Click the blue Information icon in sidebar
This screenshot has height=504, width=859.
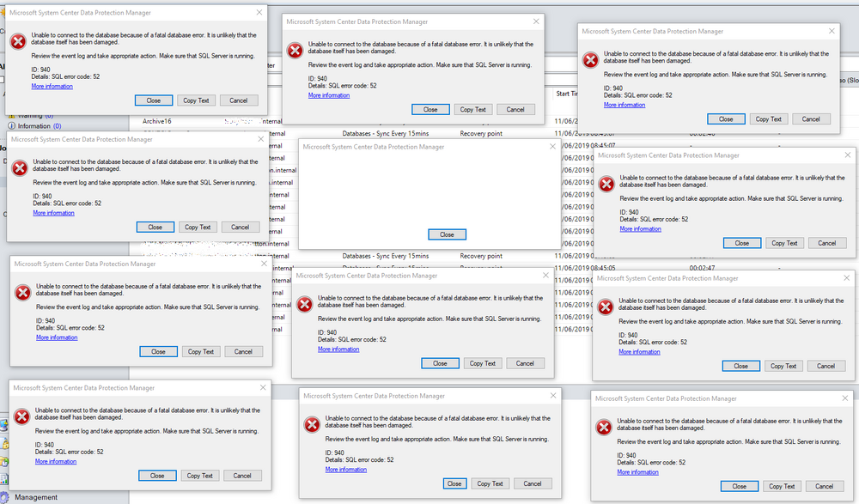[x=11, y=126]
